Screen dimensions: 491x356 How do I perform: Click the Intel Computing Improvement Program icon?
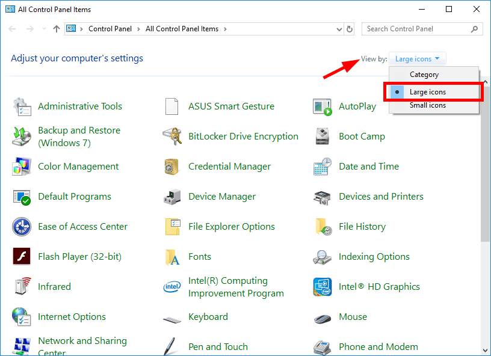pyautogui.click(x=172, y=287)
